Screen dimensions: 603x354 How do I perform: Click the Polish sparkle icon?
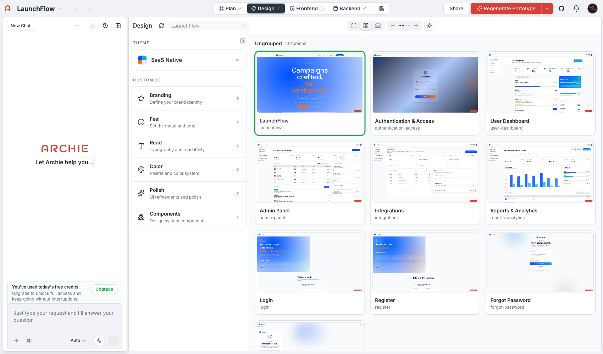tap(141, 193)
